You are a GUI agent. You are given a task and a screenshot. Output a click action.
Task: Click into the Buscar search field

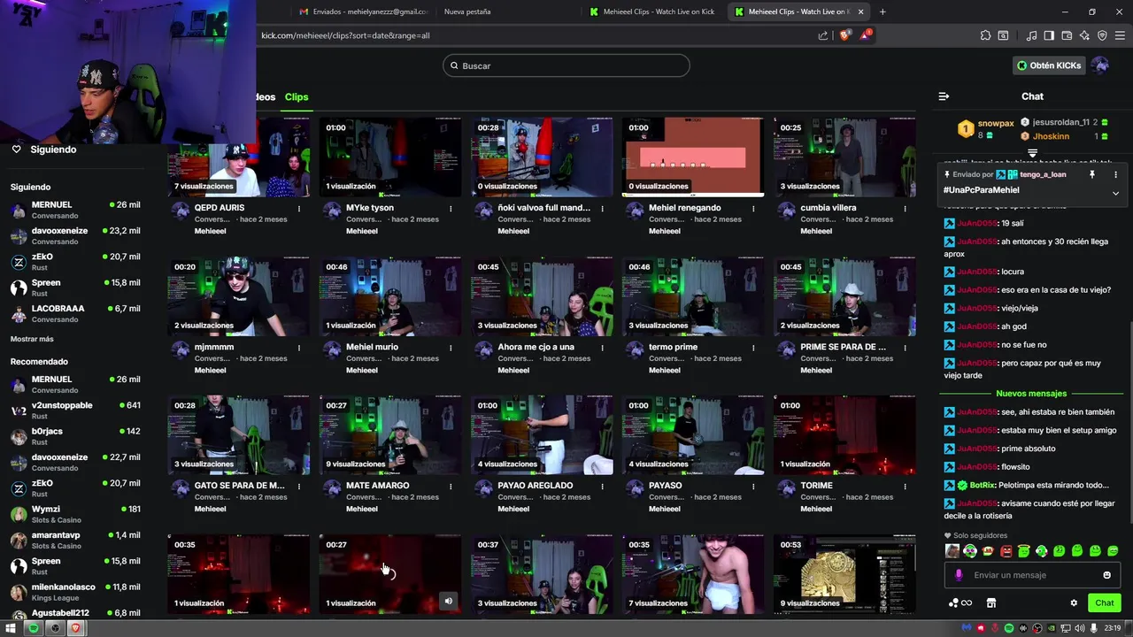(x=566, y=65)
